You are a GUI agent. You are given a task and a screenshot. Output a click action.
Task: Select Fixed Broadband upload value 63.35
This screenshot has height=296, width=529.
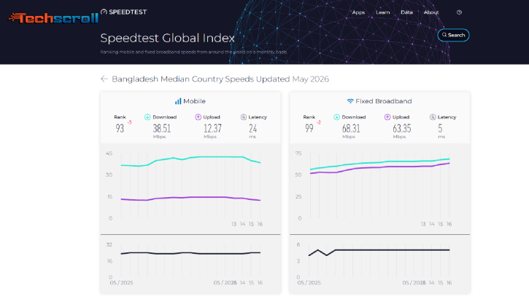[x=402, y=129]
